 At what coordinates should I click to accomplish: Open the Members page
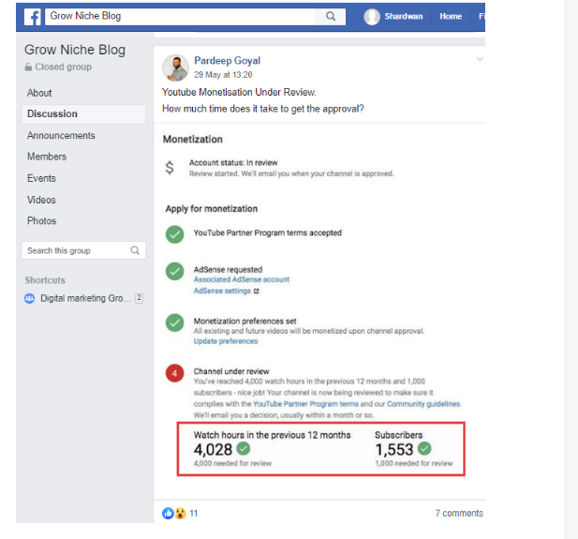coord(47,157)
